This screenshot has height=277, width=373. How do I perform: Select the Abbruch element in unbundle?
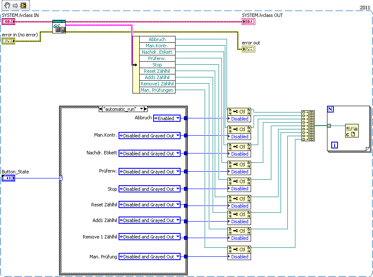tap(157, 39)
